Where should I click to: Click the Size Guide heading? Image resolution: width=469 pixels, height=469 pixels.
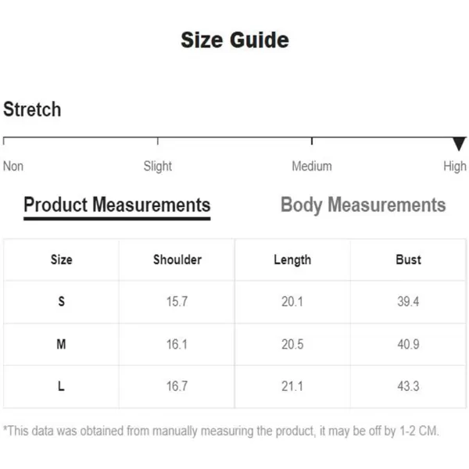pos(234,40)
